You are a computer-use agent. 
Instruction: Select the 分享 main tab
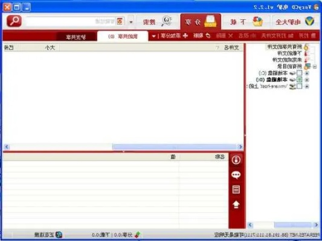(201, 22)
